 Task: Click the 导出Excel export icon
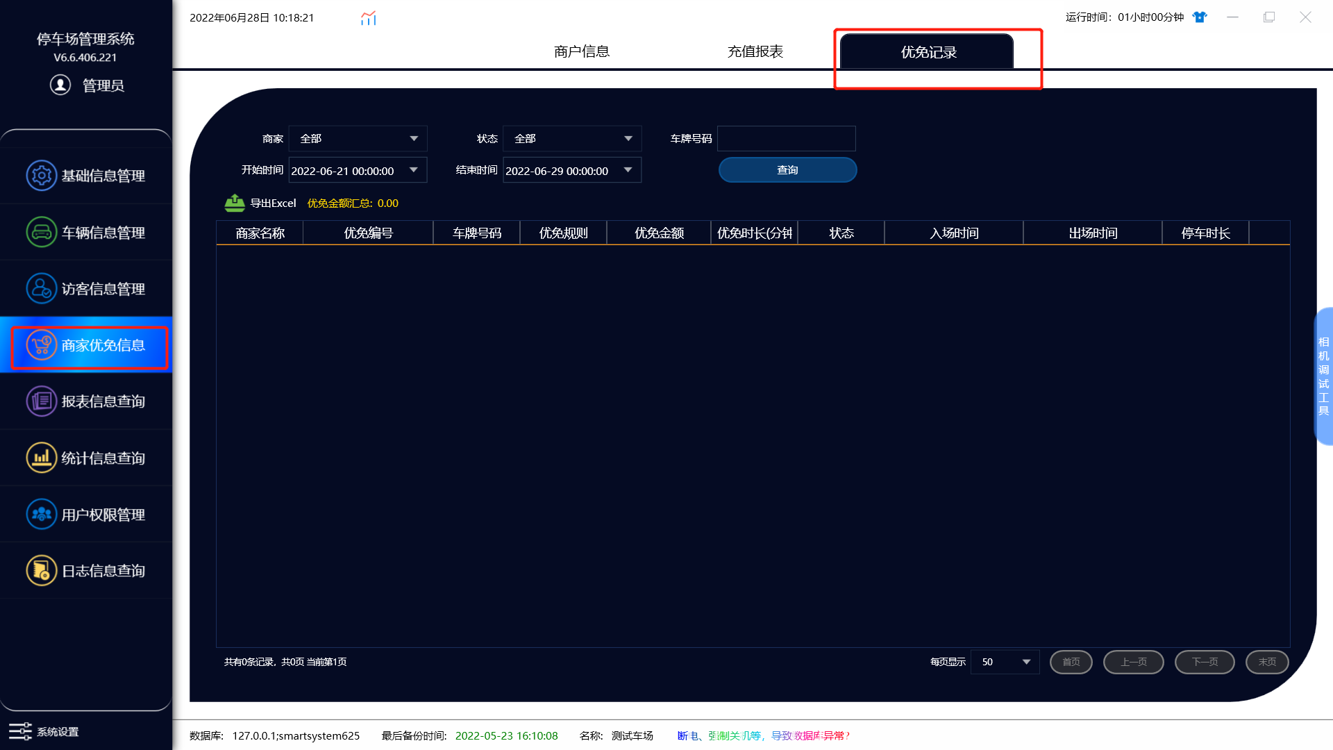tap(235, 203)
